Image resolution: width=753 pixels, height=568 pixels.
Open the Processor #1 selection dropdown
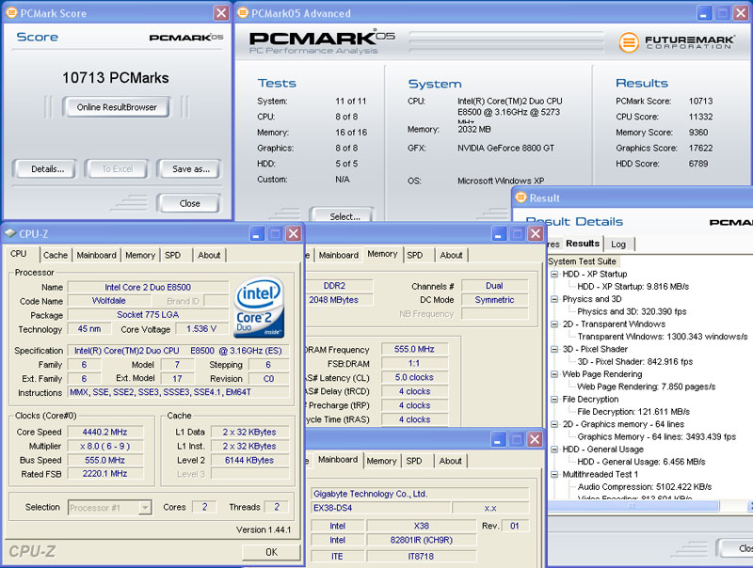click(145, 508)
